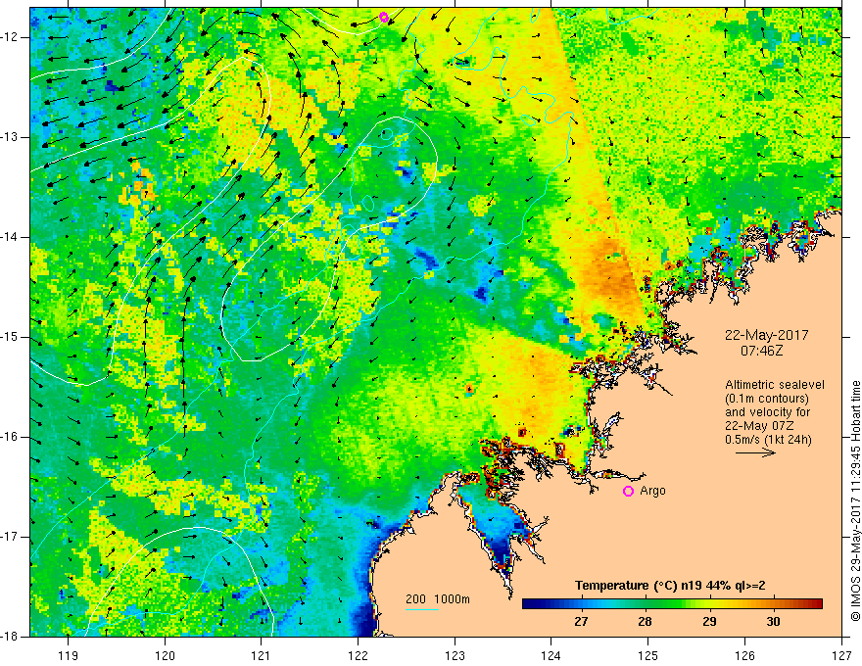Image resolution: width=862 pixels, height=666 pixels.
Task: Click the time text "07:46Z"
Action: pyautogui.click(x=761, y=350)
